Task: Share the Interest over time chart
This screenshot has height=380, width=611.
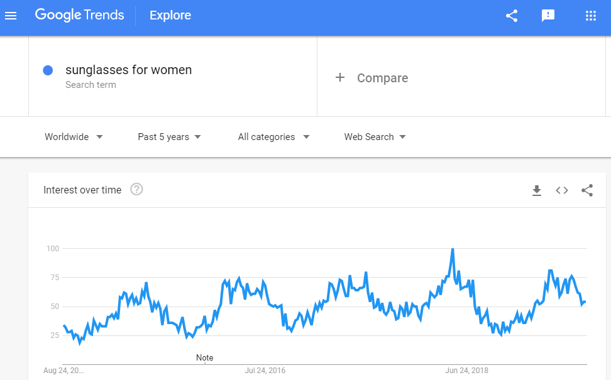Action: coord(587,190)
